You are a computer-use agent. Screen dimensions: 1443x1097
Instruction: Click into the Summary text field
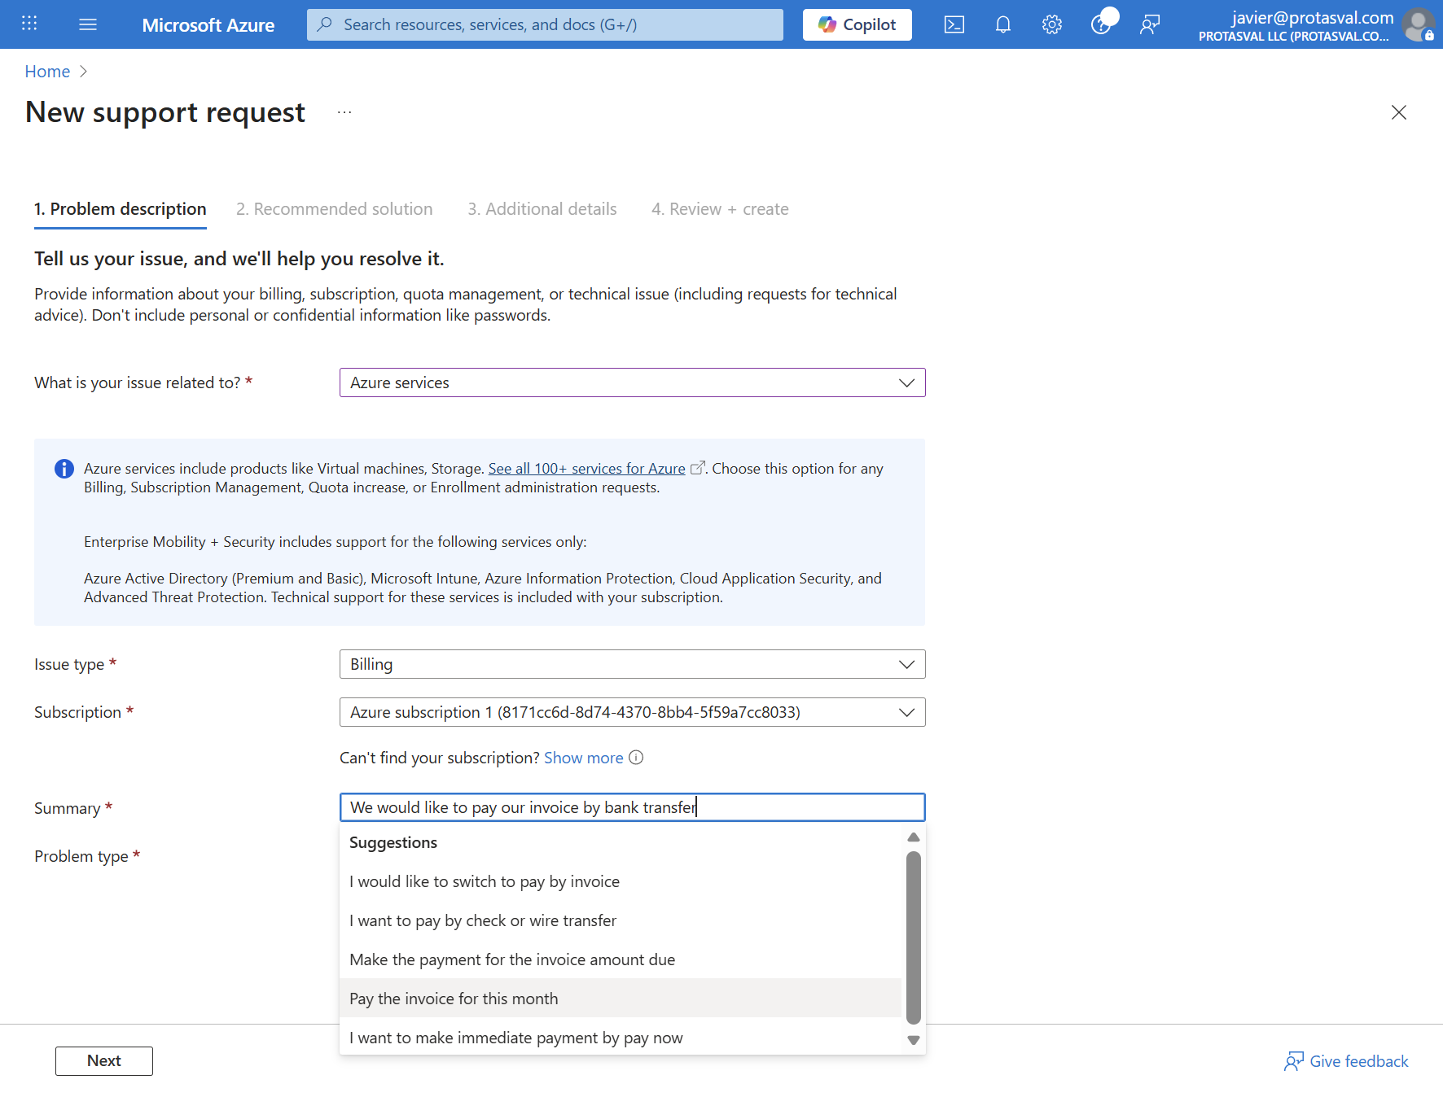click(x=633, y=807)
